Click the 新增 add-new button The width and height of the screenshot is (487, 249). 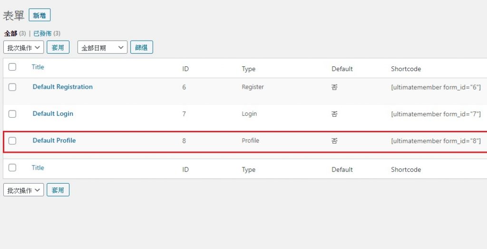click(x=39, y=15)
